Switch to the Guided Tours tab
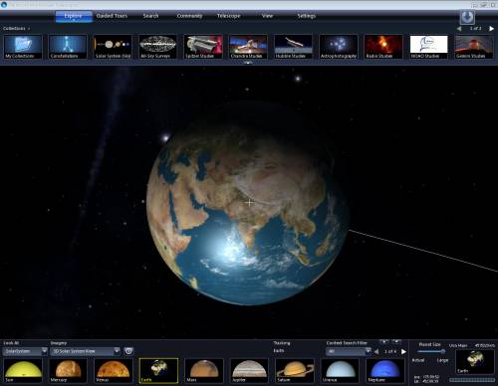This screenshot has width=498, height=386. tap(112, 16)
